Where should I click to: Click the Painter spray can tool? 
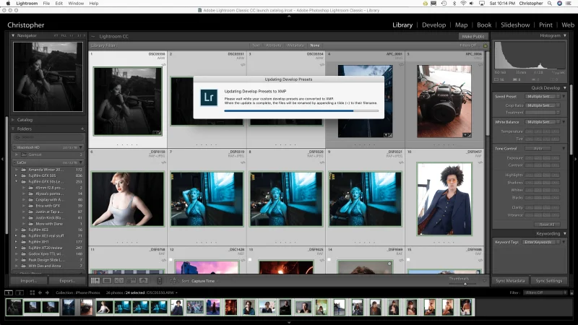[160, 280]
